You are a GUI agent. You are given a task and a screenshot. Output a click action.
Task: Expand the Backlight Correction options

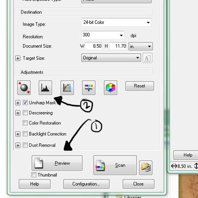[x=18, y=134]
